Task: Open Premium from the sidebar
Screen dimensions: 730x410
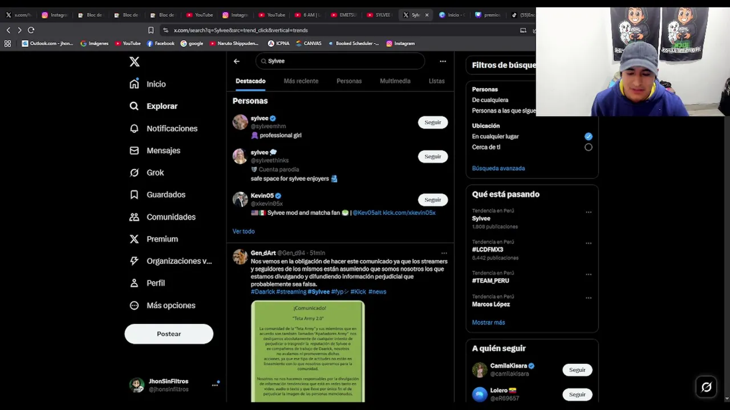Action: click(x=153, y=239)
